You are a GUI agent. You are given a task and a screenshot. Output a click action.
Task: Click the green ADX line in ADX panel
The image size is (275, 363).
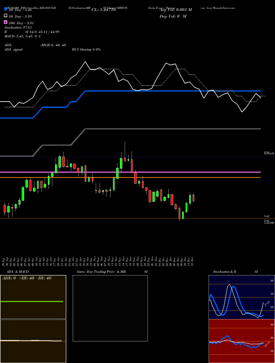coord(32,301)
